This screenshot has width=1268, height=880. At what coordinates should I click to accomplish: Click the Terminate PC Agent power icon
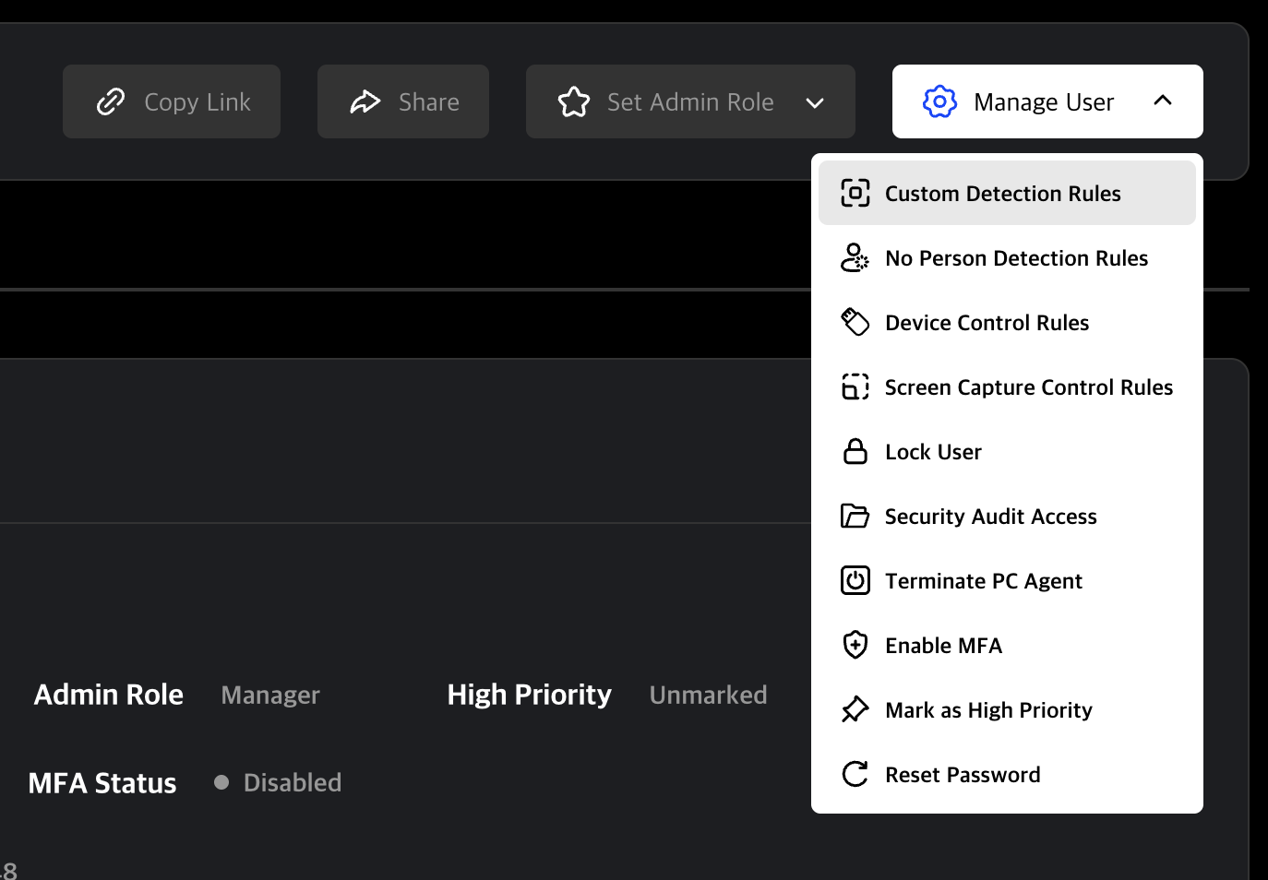tap(855, 580)
